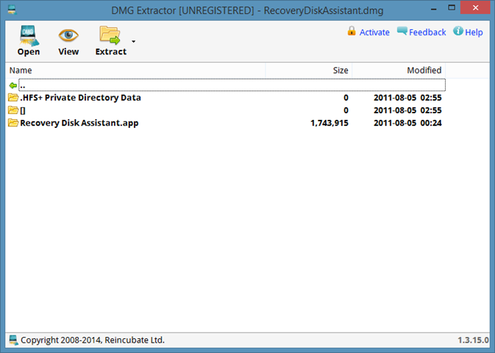Click the View eye icon
Image resolution: width=495 pixels, height=353 pixels.
[68, 35]
